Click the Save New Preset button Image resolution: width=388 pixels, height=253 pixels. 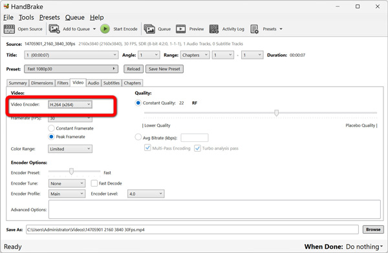tap(164, 69)
